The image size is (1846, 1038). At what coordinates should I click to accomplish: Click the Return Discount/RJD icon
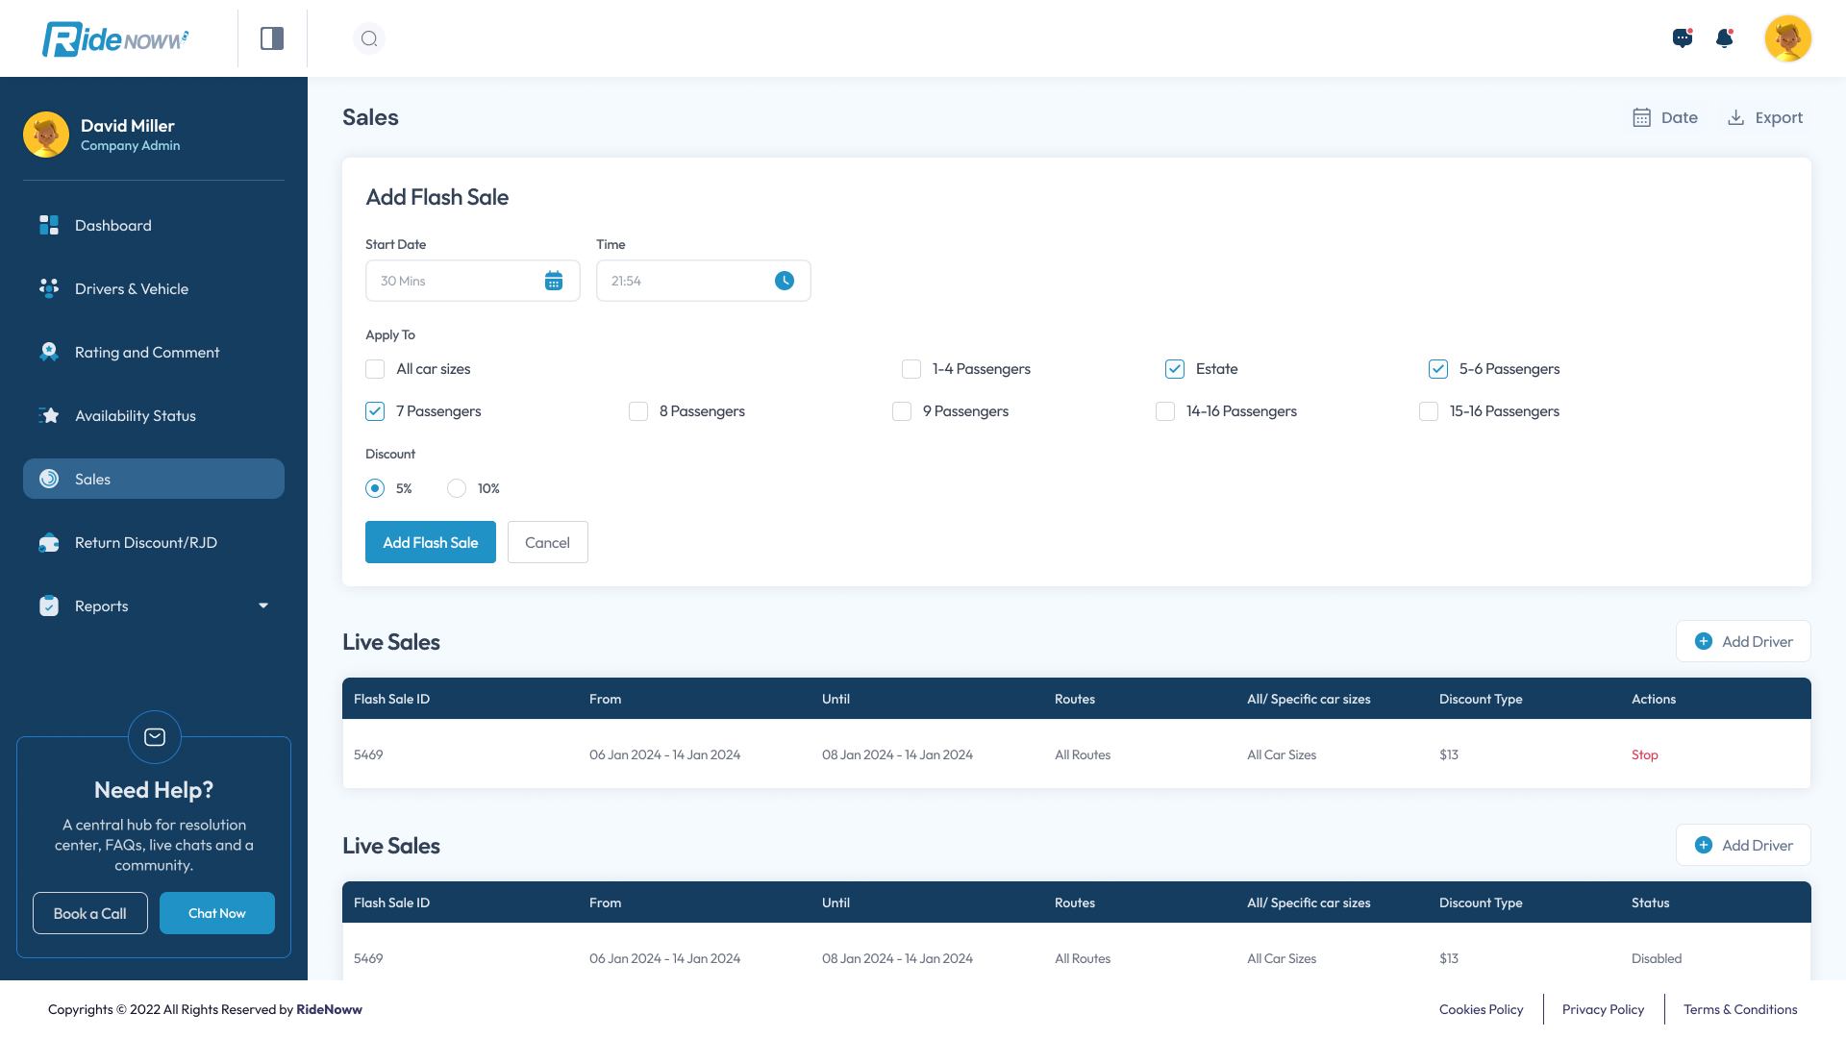click(x=49, y=542)
